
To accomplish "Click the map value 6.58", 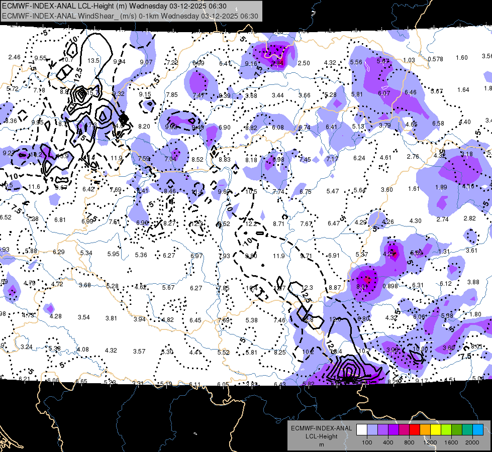I will coord(438,123).
